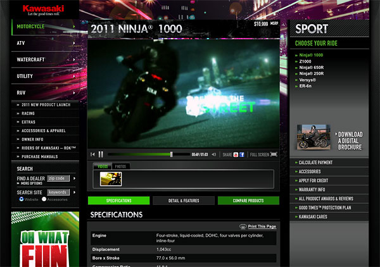Choose ER-6n in the ride list

tap(305, 86)
